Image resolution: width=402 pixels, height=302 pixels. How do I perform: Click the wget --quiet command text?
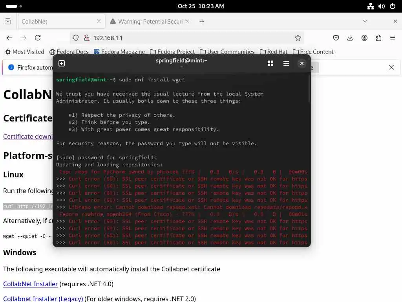[27, 236]
